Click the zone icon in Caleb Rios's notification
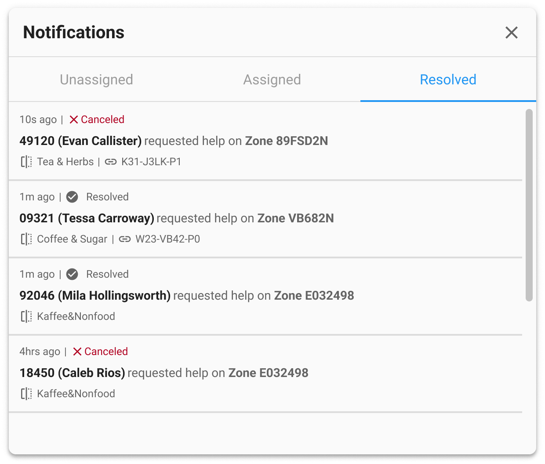Image resolution: width=545 pixels, height=464 pixels. [26, 394]
